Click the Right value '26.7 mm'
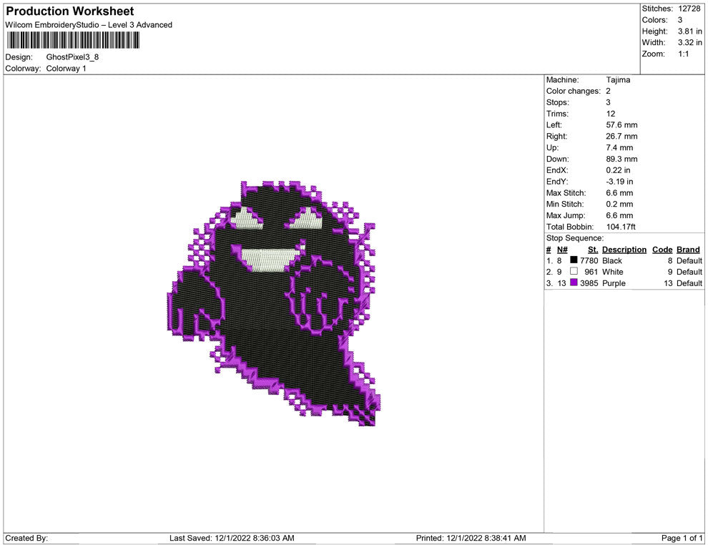The width and height of the screenshot is (708, 545). pyautogui.click(x=621, y=137)
